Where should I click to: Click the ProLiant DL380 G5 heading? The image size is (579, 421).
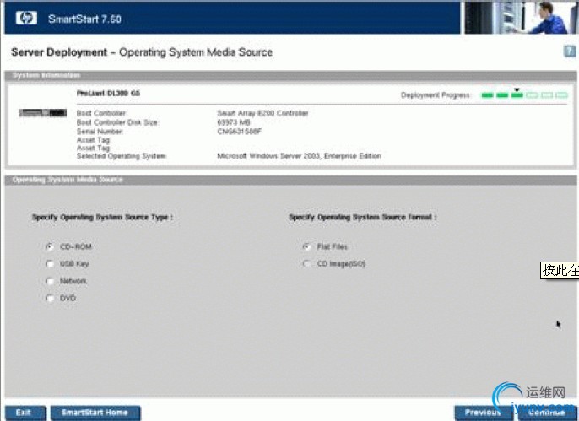(x=108, y=94)
